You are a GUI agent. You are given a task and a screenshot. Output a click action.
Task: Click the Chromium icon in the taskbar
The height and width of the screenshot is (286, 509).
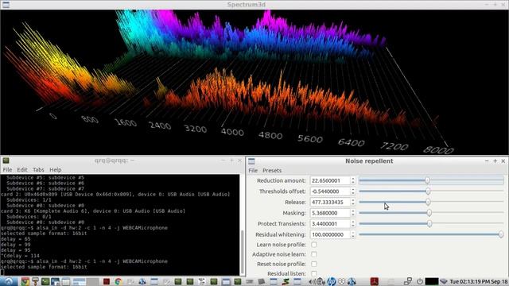coord(119,281)
